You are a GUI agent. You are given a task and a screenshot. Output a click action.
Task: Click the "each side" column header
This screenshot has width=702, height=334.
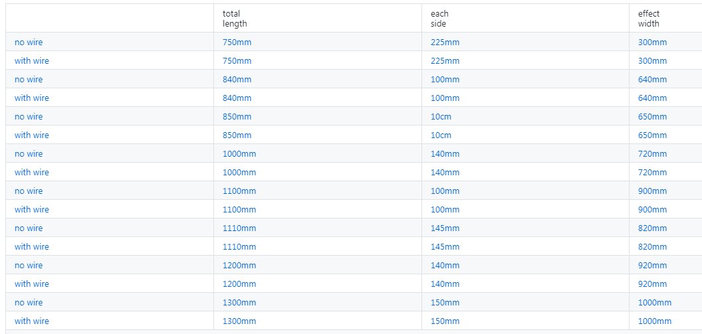439,19
